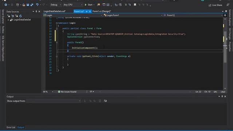Close the Form1.cs tab
The width and height of the screenshot is (233, 131).
[90, 11]
